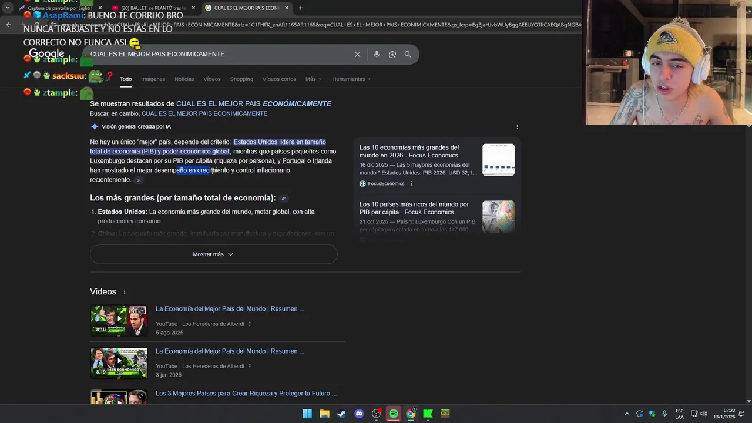Open a new browser tab with plus
752x423 pixels.
tap(301, 8)
